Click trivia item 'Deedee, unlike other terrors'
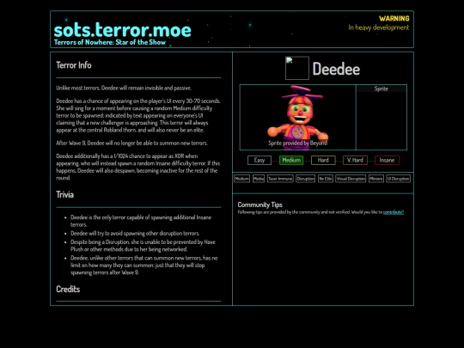 click(x=144, y=266)
